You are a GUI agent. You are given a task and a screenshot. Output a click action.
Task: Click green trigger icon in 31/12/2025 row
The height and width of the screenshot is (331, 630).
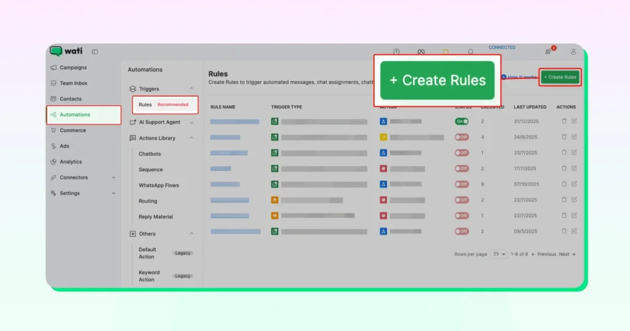(x=275, y=121)
